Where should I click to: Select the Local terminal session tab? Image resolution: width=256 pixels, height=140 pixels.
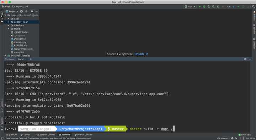pos(21,59)
